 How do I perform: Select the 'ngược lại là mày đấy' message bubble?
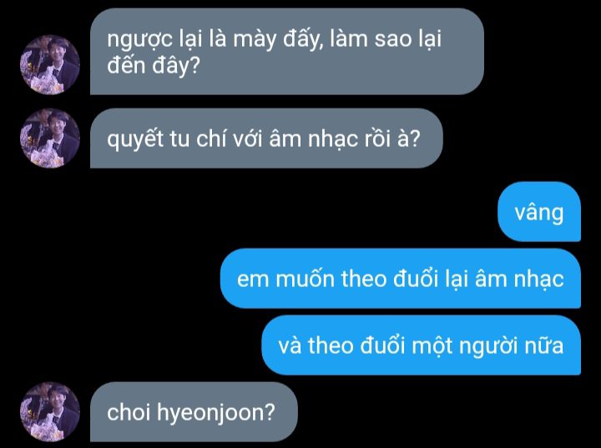tap(286, 52)
